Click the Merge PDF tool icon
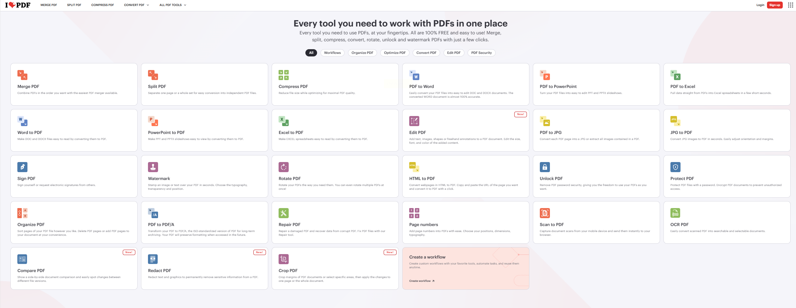 22,75
